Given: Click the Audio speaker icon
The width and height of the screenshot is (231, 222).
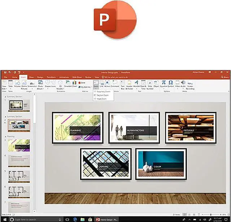Looking at the screenshot, I should 183,82.
